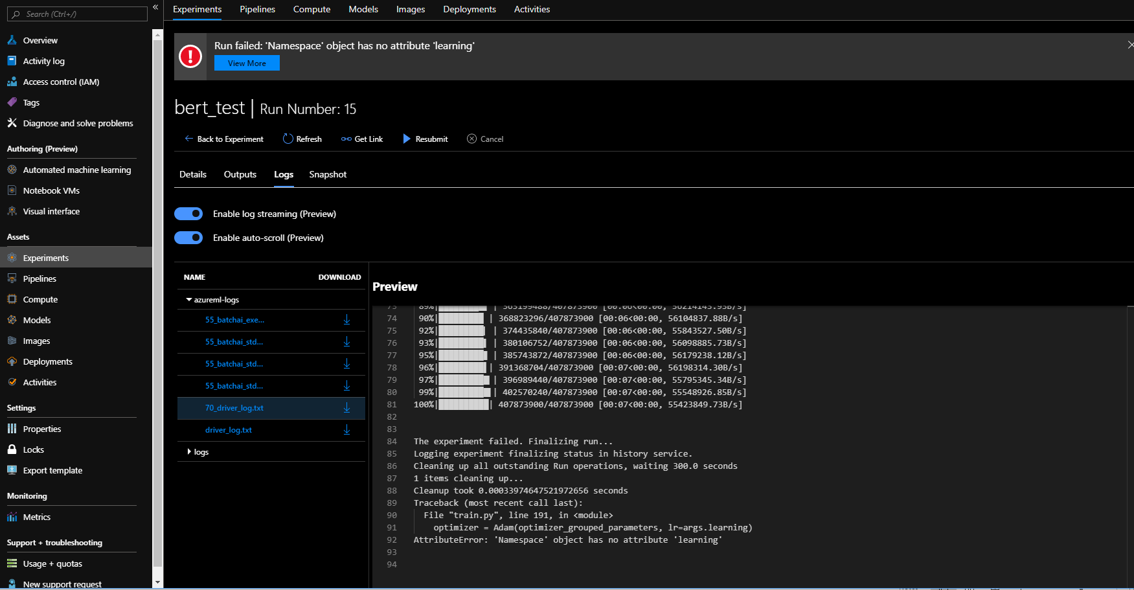The height and width of the screenshot is (590, 1134).
Task: Click Access control (IAM) icon
Action: [x=12, y=82]
